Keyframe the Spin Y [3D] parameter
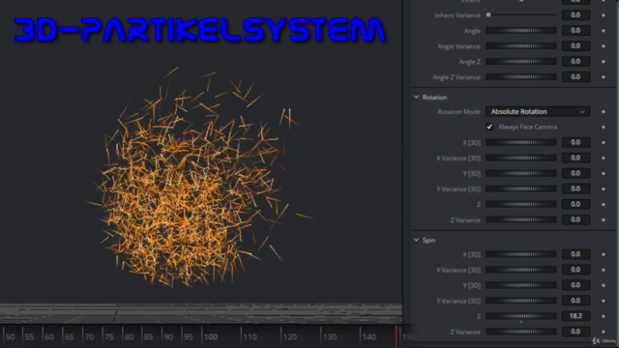The width and height of the screenshot is (619, 348). coord(604,285)
